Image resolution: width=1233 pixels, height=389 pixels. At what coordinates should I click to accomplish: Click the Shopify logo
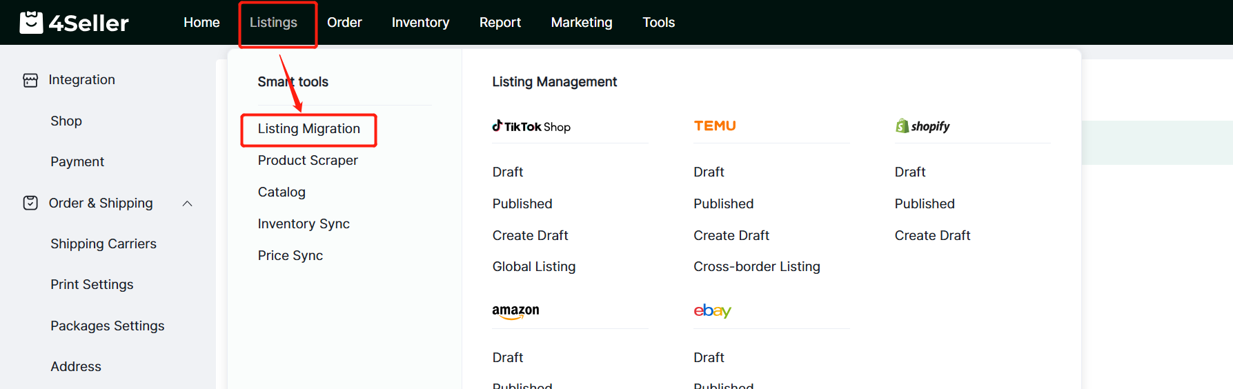(922, 126)
